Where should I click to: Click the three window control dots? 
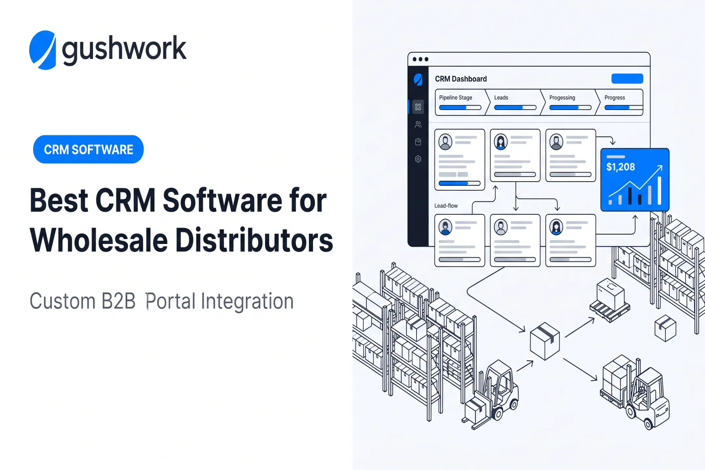pyautogui.click(x=420, y=59)
